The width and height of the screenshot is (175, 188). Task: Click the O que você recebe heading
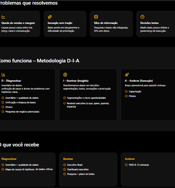tap(20, 145)
